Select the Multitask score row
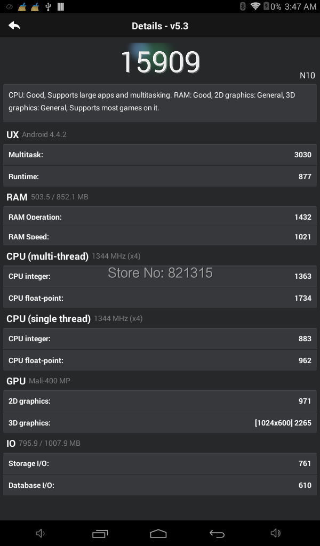Image resolution: width=320 pixels, height=546 pixels. (x=160, y=155)
